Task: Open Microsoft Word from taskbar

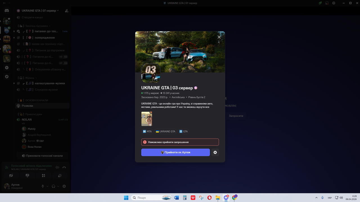Action: click(x=177, y=198)
